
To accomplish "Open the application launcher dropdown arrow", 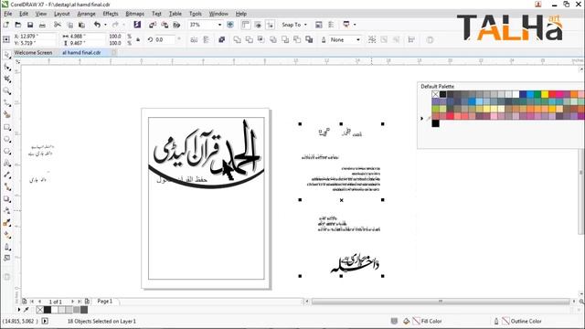I will click(355, 25).
